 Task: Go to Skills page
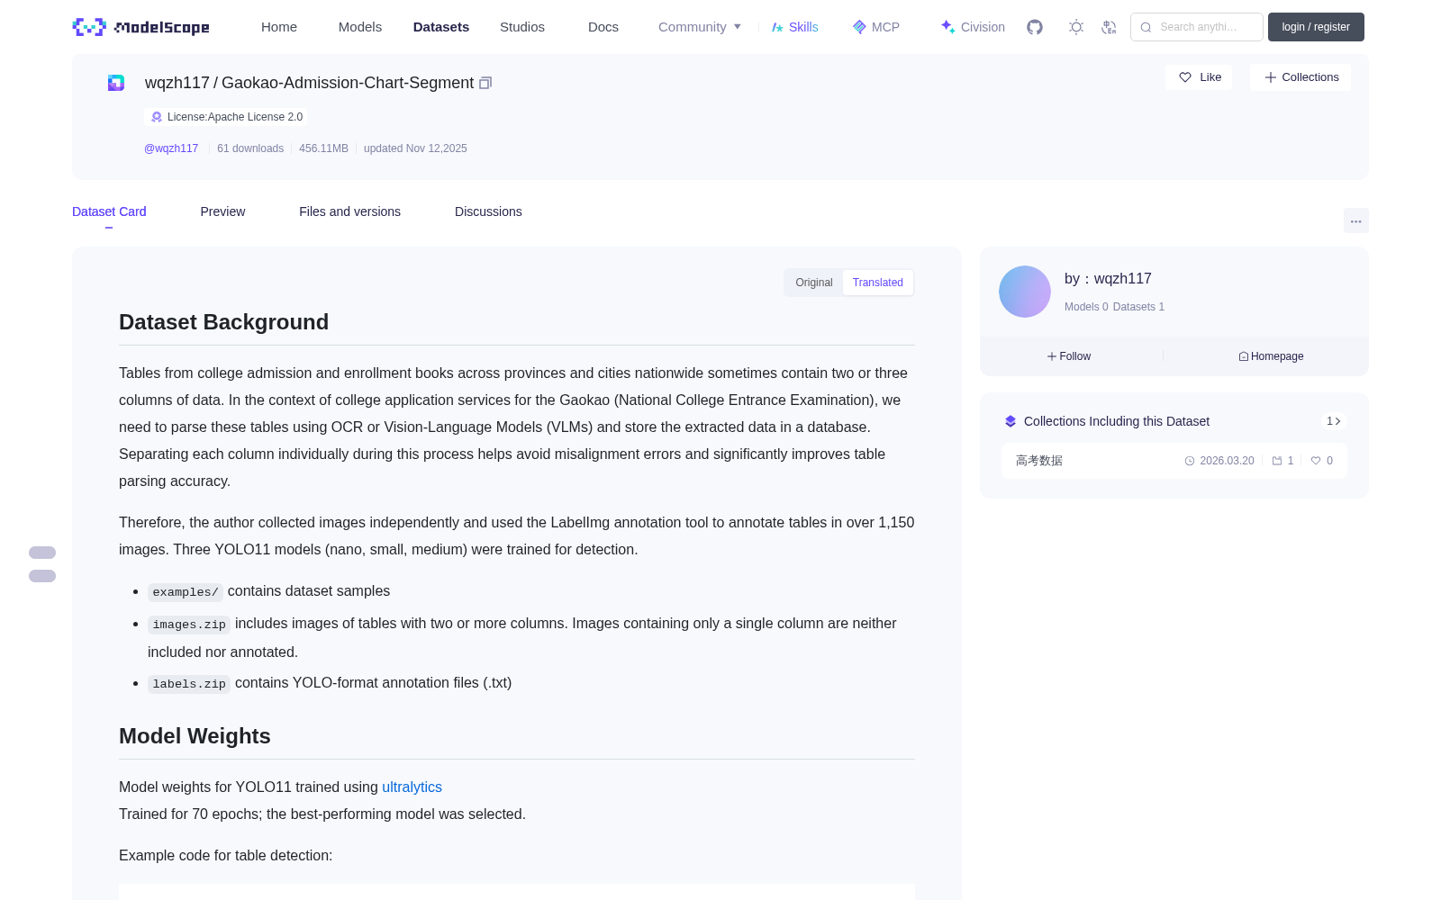tap(794, 27)
